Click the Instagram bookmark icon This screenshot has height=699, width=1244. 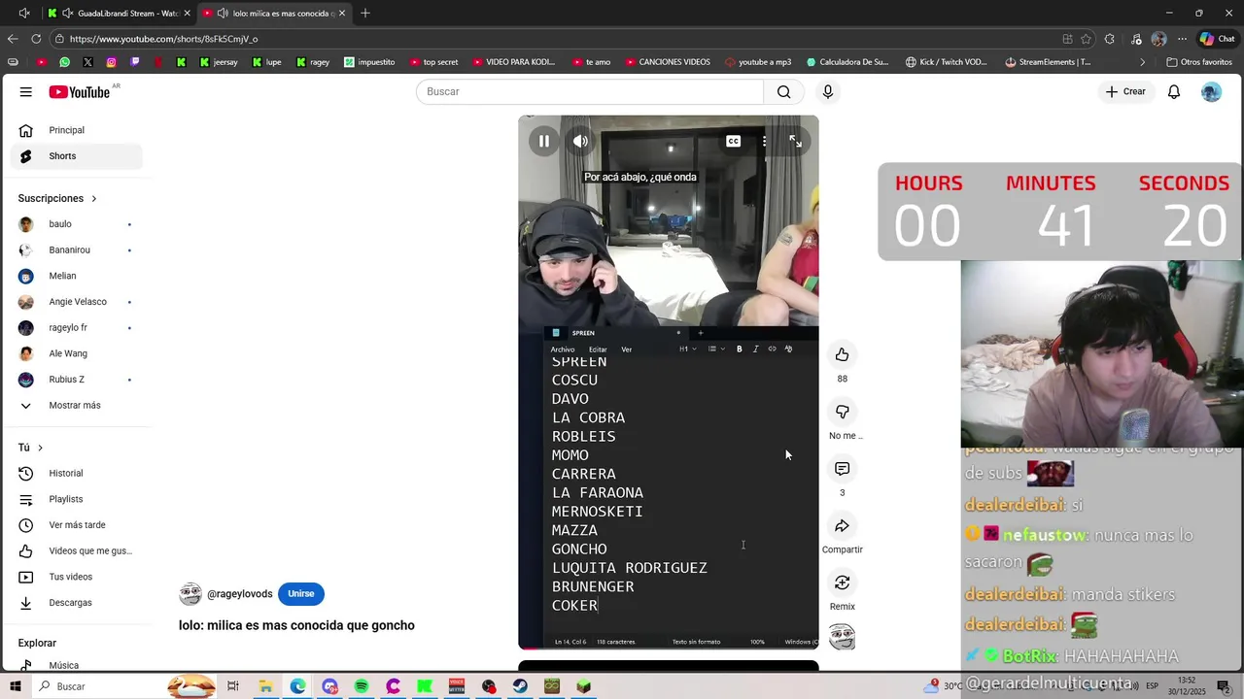(x=111, y=62)
